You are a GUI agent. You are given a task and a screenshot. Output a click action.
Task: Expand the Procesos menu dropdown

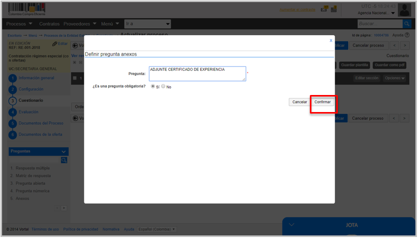pyautogui.click(x=19, y=24)
